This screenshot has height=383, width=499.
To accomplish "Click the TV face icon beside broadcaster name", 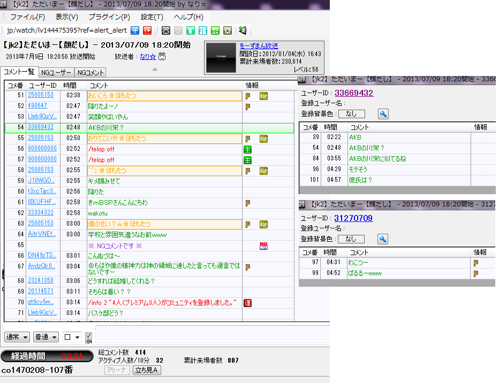I will 161,57.
